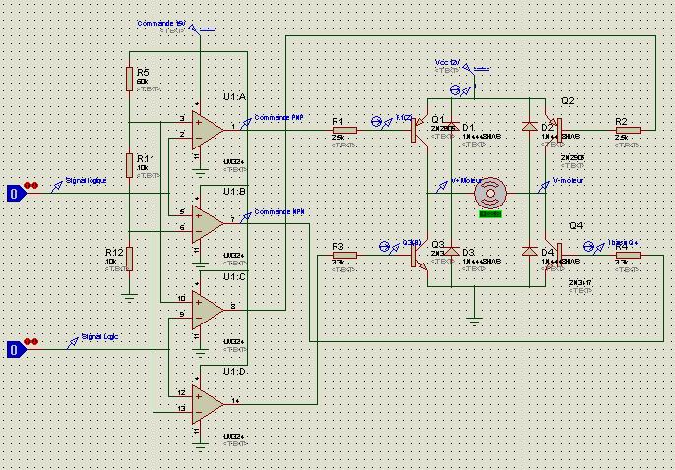Select resistor R5 body
Image resolution: width=675 pixels, height=470 pixels.
(x=129, y=79)
